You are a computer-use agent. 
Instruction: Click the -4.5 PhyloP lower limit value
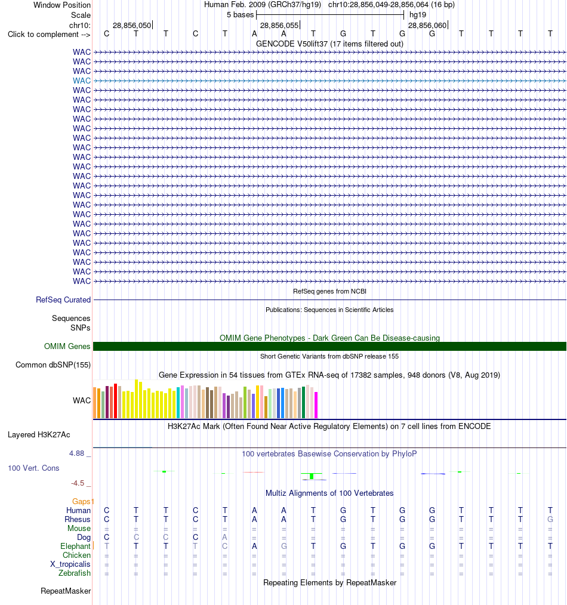click(77, 483)
